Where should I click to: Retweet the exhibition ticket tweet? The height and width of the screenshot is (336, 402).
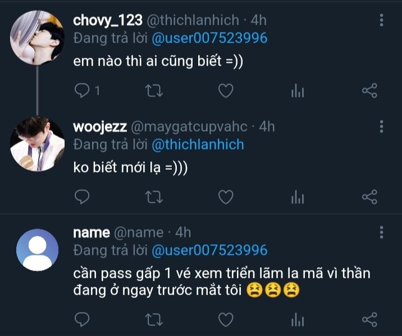tap(153, 319)
